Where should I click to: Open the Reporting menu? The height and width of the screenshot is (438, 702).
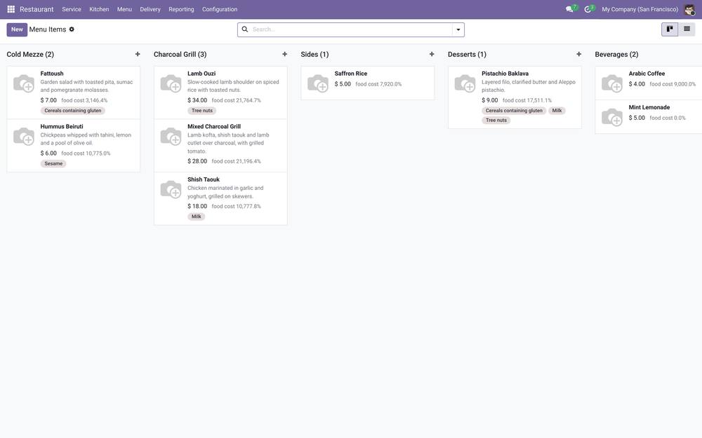pos(181,9)
